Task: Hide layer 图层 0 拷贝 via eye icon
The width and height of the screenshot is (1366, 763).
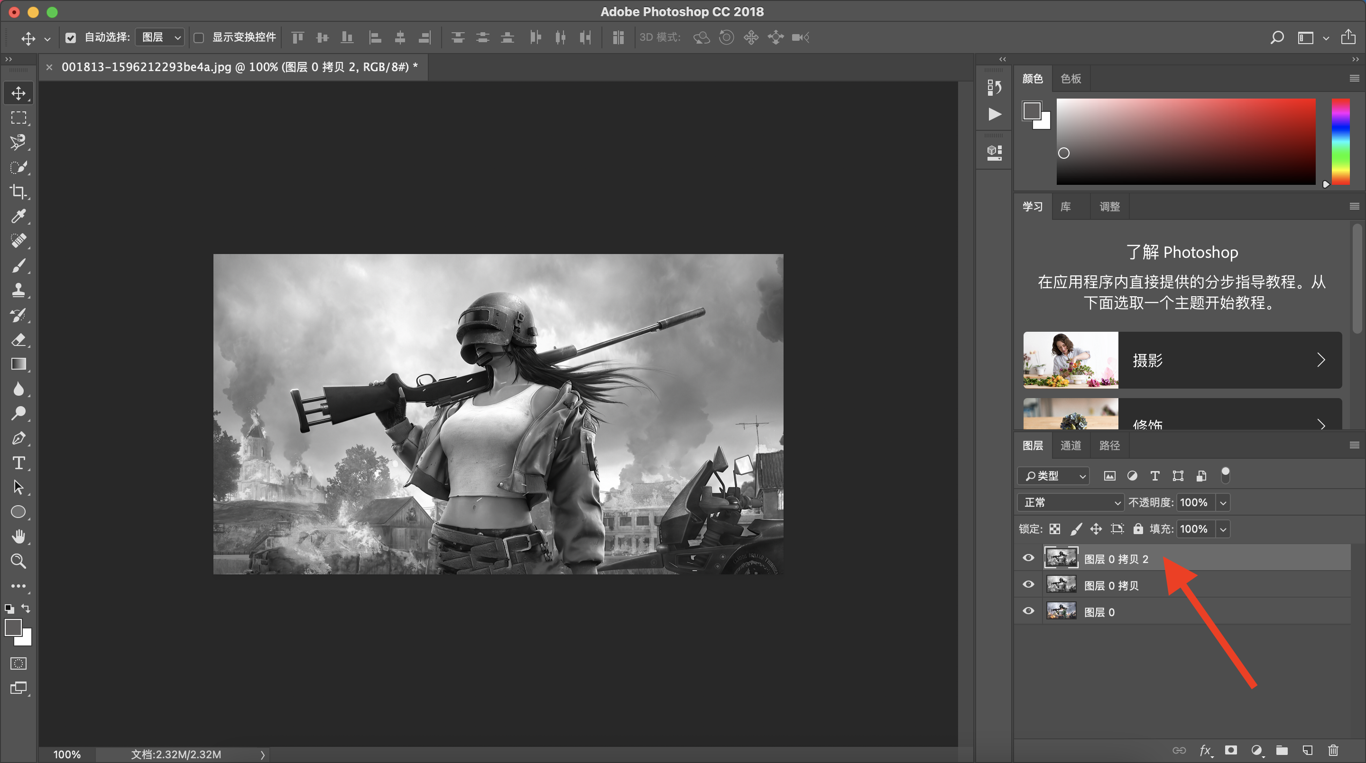Action: pos(1028,584)
